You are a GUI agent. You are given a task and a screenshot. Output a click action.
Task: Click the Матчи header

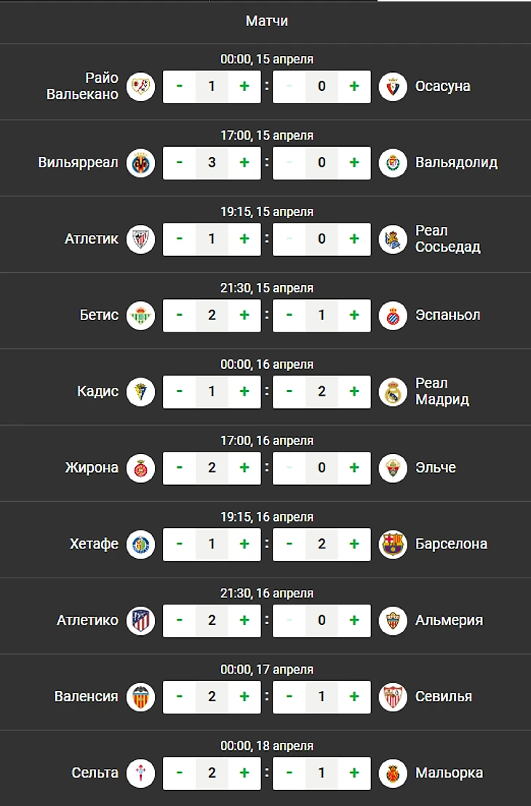point(266,21)
